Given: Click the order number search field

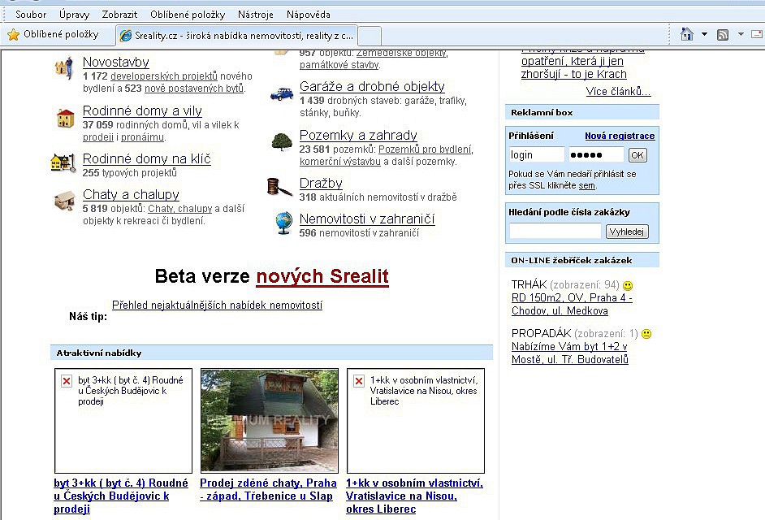Looking at the screenshot, I should [x=555, y=232].
